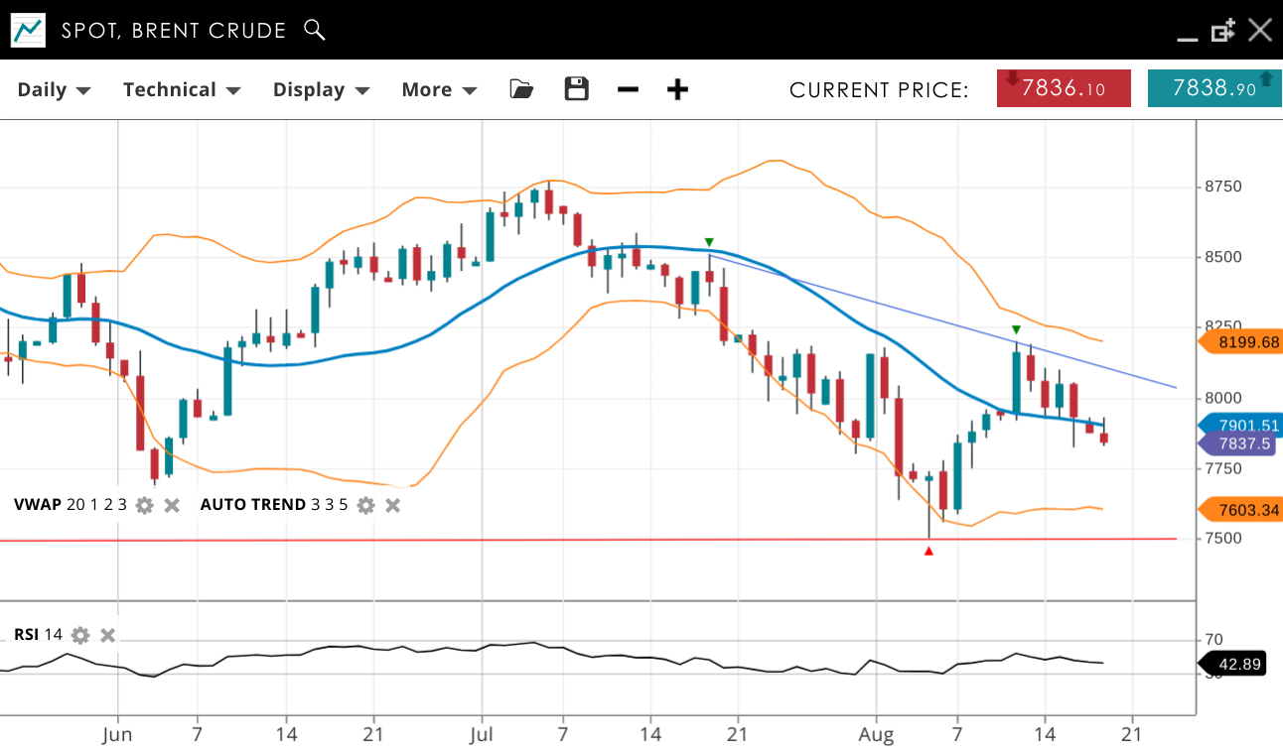
Task: Click the chart logo icon in title bar
Action: (28, 30)
